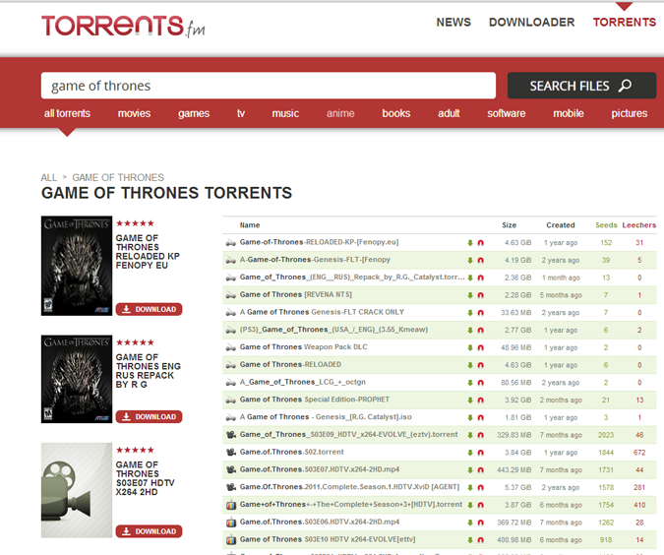
Task: Click green download arrow for Game.of.Thrones.S02.torrent
Action: (470, 452)
